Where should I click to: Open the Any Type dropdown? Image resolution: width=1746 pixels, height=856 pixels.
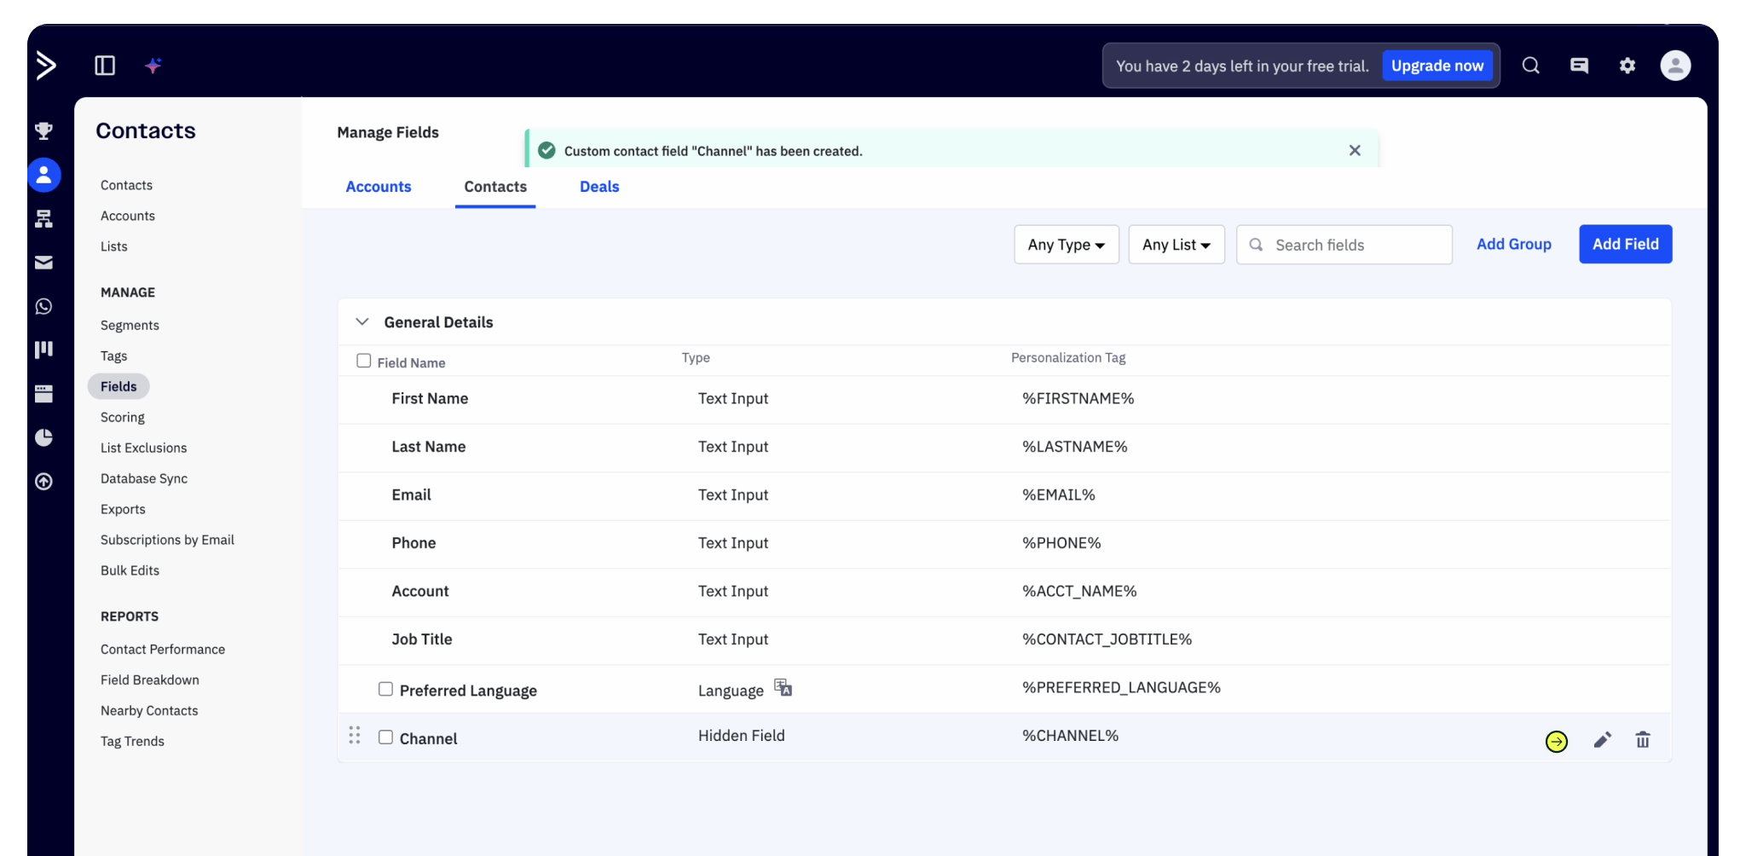click(x=1067, y=245)
